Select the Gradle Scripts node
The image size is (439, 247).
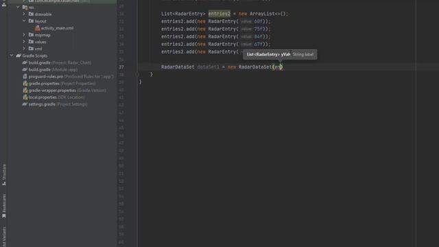pyautogui.click(x=35, y=56)
